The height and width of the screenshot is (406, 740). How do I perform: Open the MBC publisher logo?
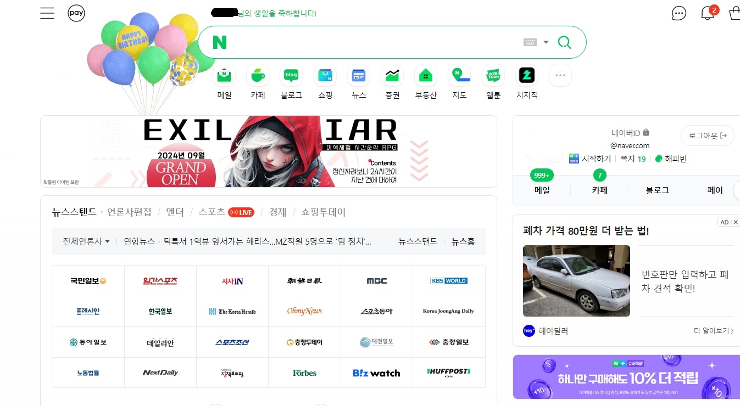(x=377, y=281)
